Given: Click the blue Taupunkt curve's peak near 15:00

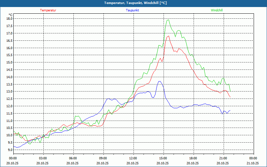Looking at the screenshot, I should pyautogui.click(x=160, y=81).
